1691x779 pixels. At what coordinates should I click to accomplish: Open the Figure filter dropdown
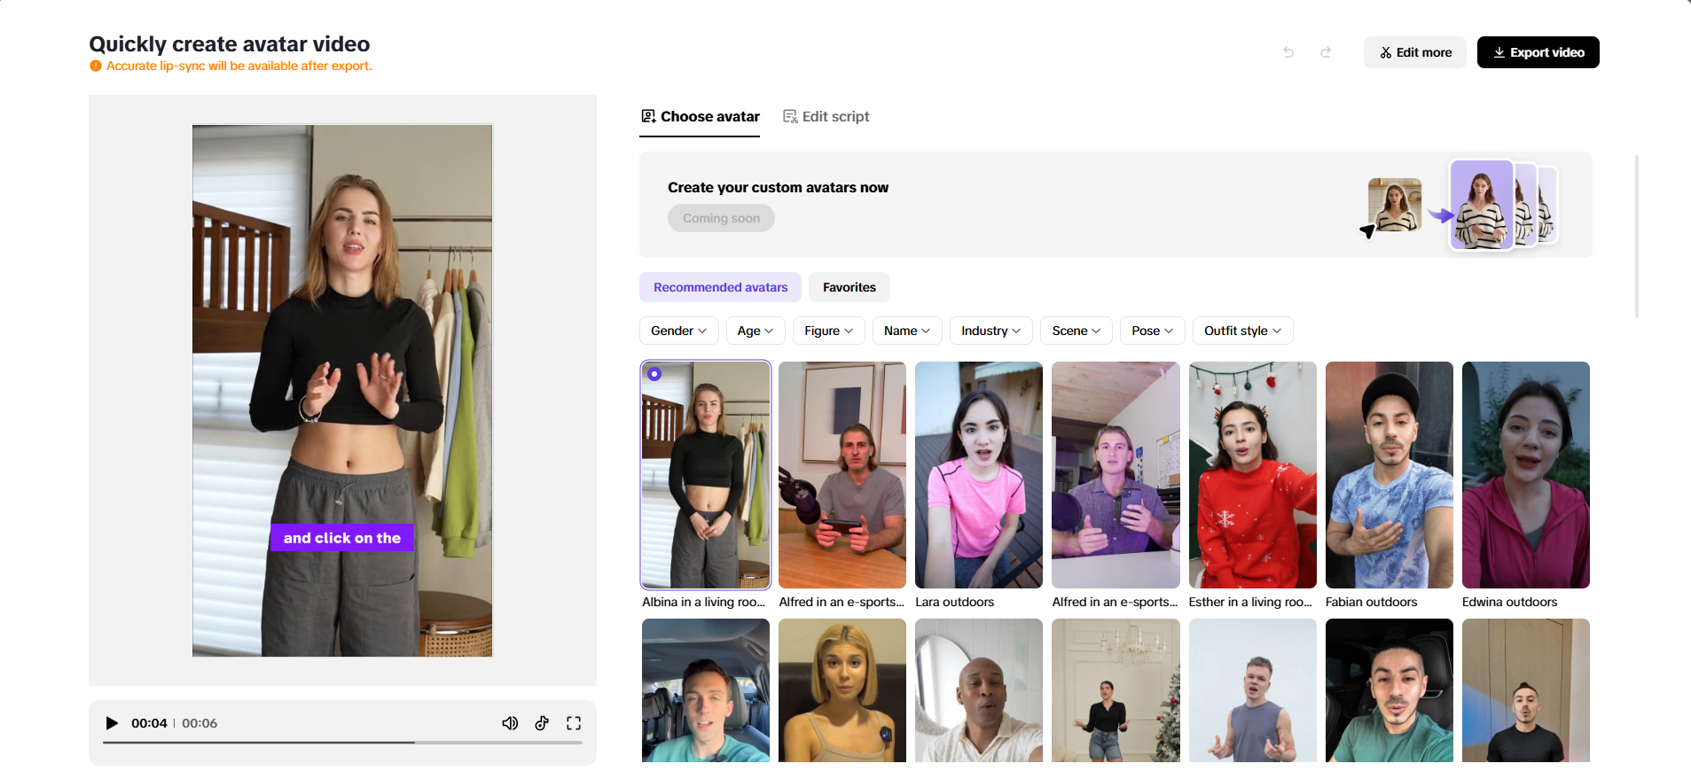click(829, 331)
